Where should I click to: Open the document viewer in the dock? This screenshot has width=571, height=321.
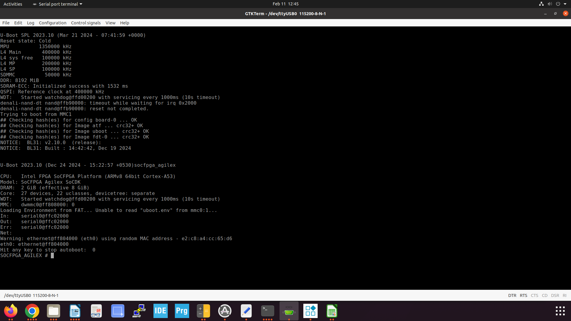pyautogui.click(x=96, y=311)
